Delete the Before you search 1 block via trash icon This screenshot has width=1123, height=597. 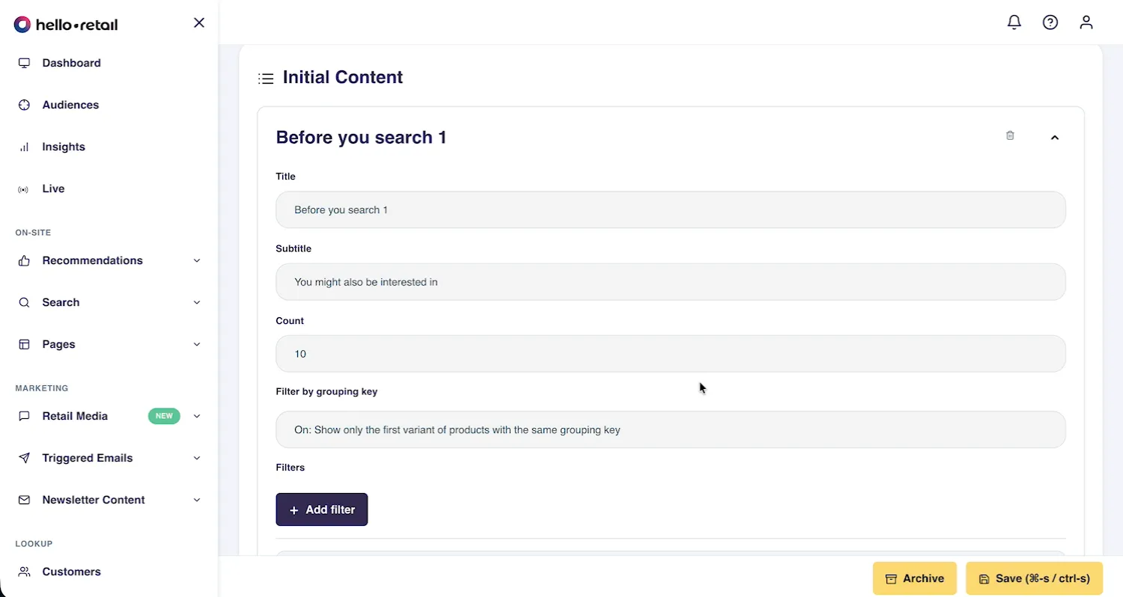pos(1009,135)
